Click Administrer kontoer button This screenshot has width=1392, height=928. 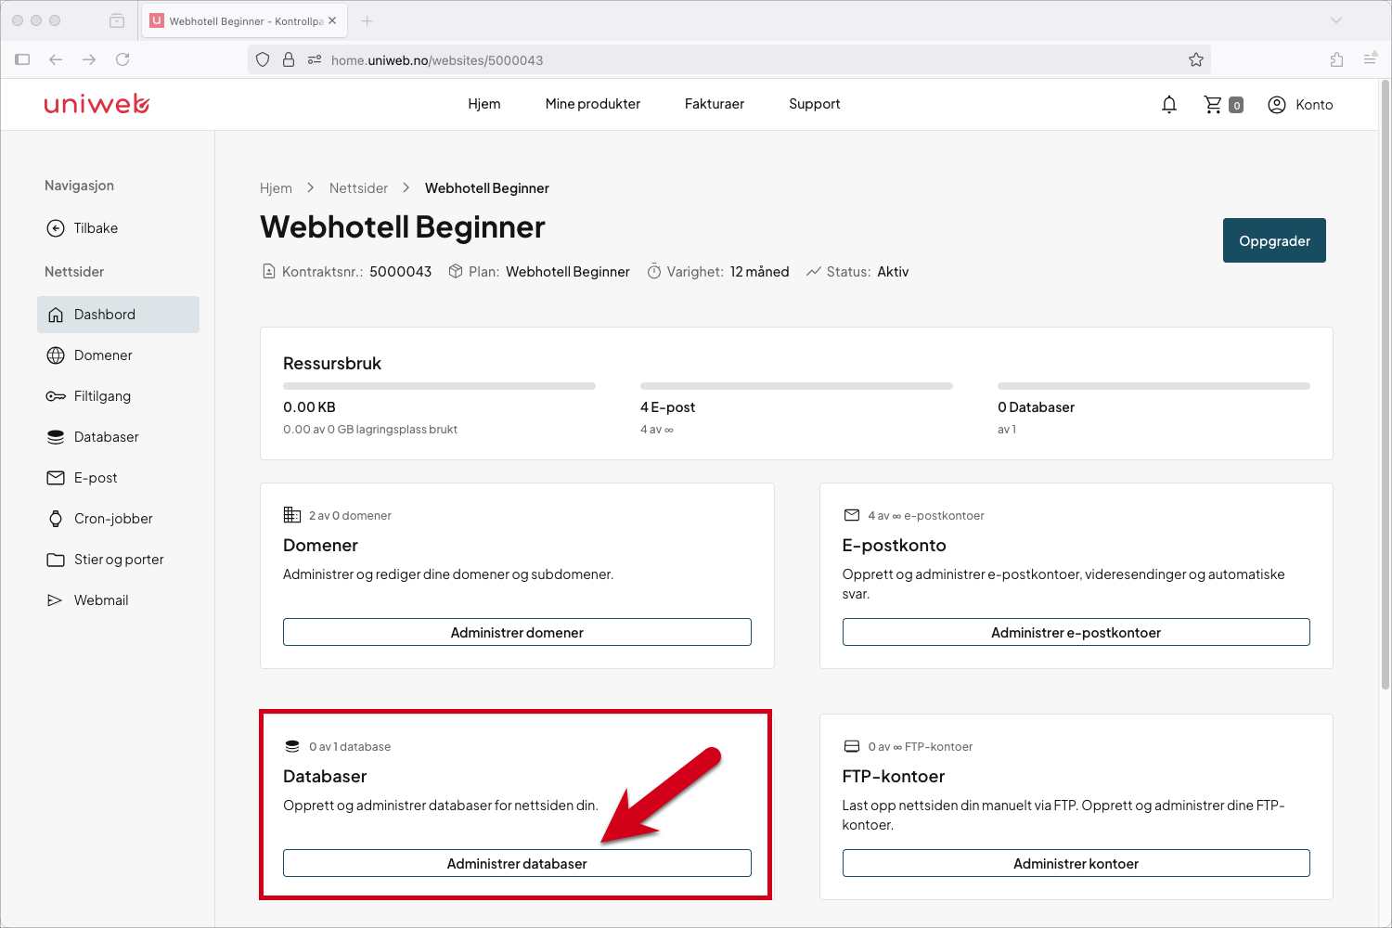pos(1076,863)
